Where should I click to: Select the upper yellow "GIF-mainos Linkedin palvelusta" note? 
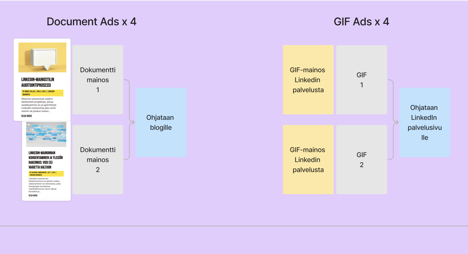308,80
